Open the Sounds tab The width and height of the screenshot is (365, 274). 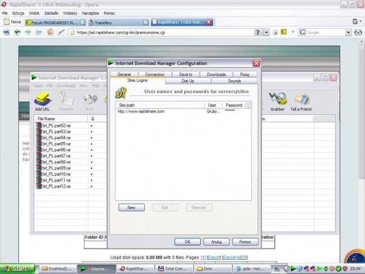point(234,81)
